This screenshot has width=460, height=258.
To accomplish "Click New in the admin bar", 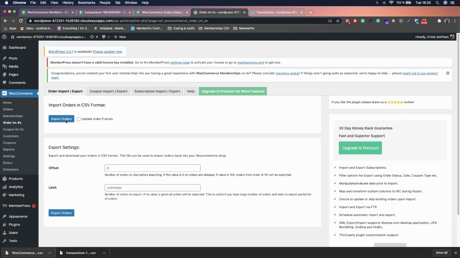I will pyautogui.click(x=120, y=37).
